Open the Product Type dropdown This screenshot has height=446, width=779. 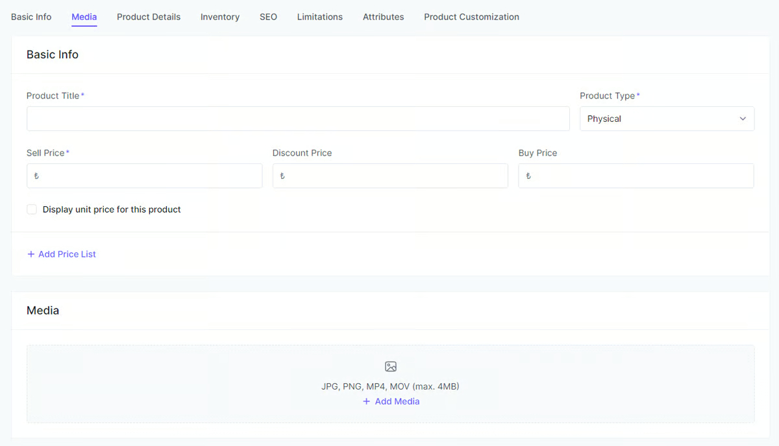coord(667,119)
